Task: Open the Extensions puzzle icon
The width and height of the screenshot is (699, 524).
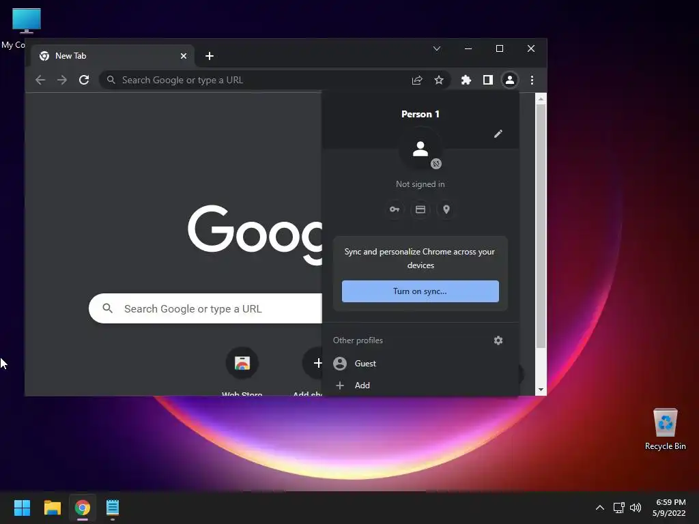Action: pos(466,80)
